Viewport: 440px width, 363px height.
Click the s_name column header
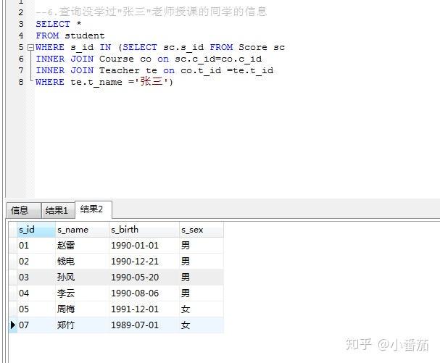coord(82,230)
